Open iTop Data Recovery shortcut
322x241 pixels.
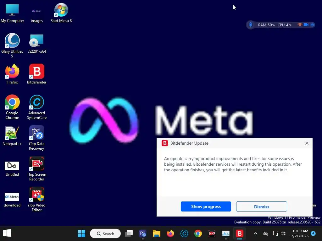click(36, 138)
